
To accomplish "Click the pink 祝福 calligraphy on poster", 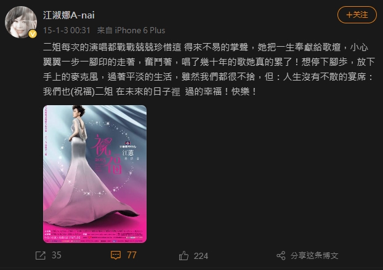I will click(x=107, y=154).
